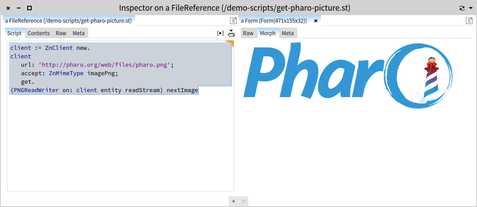
Task: Click the URL string 'http://pharo.org/web/files/pharo.png'
Action: [104, 65]
